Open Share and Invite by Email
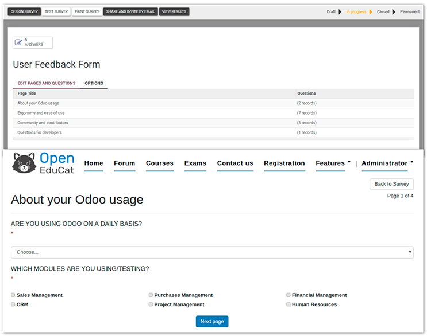This screenshot has height=336, width=427. tap(130, 11)
